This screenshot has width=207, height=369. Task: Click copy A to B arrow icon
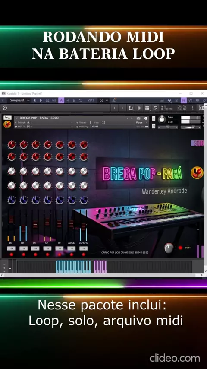click(x=68, y=100)
